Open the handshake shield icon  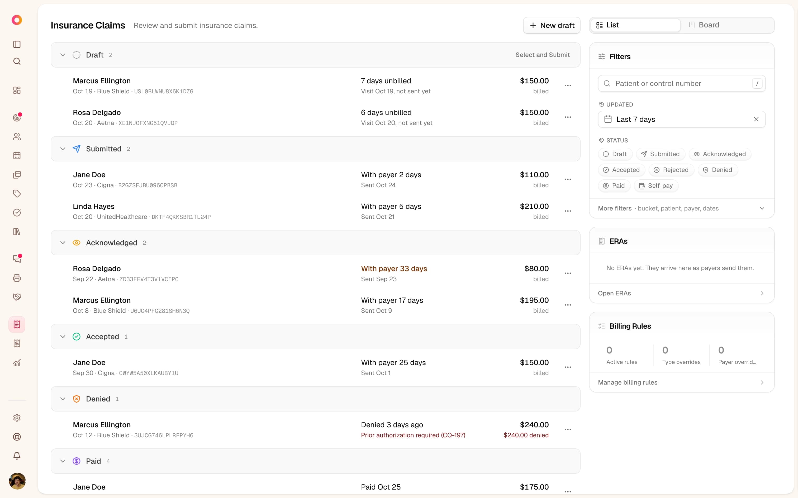(17, 297)
